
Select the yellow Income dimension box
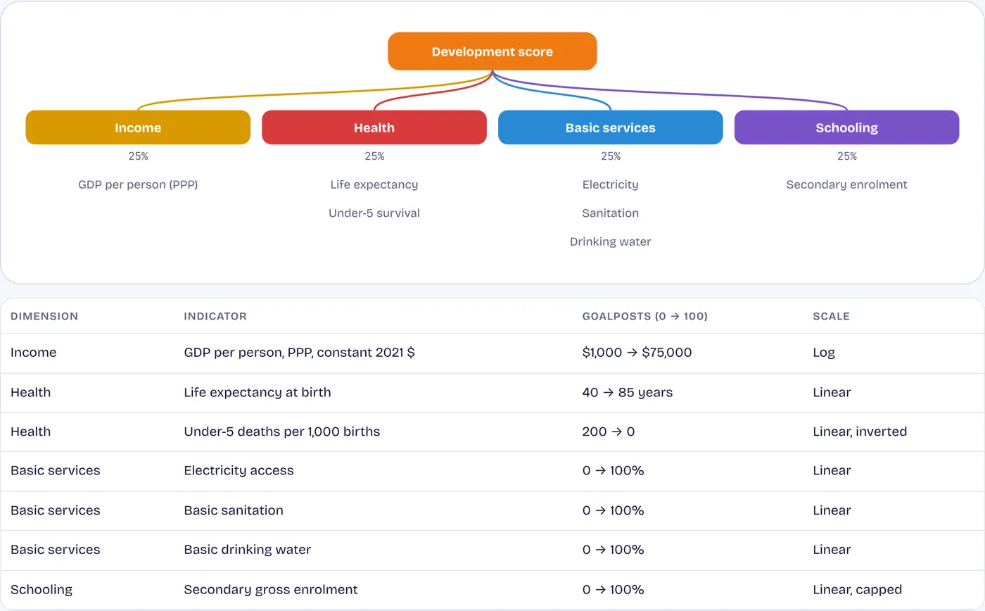(x=138, y=127)
